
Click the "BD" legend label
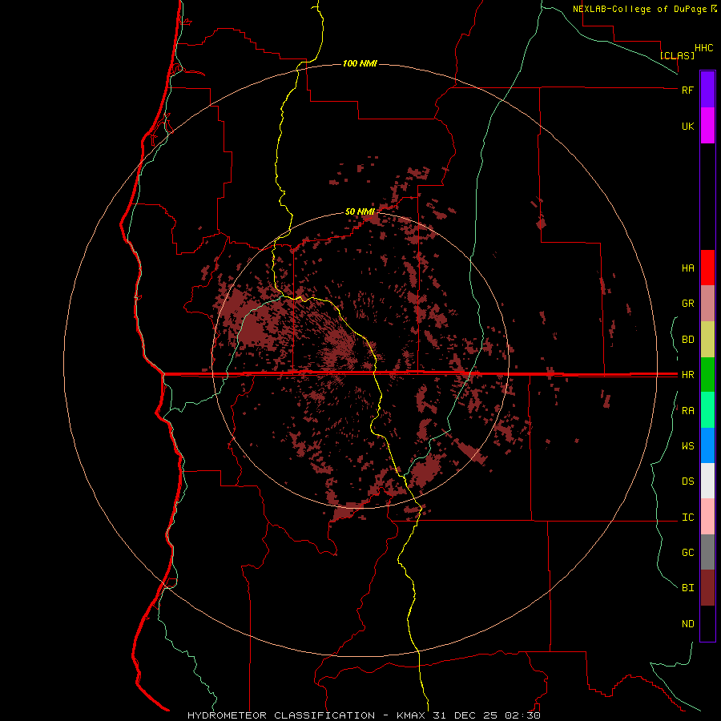(x=687, y=340)
